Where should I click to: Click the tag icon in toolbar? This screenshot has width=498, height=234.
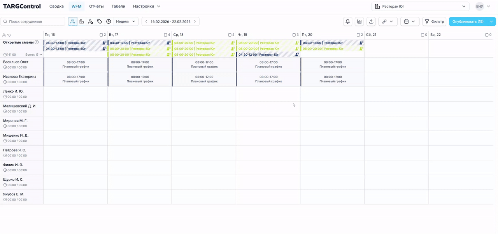100,21
